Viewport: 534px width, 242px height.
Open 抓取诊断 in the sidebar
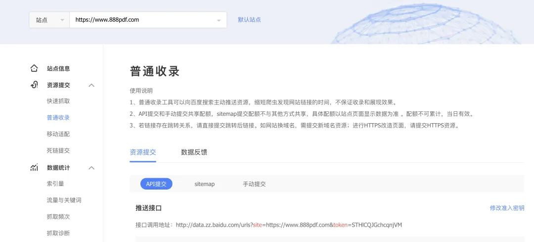point(58,233)
